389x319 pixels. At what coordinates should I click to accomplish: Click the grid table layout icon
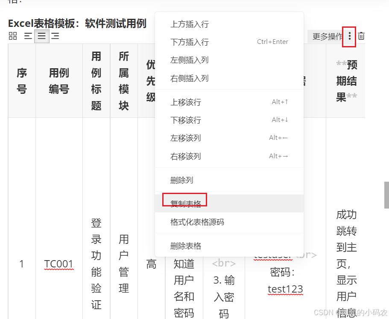click(x=13, y=36)
